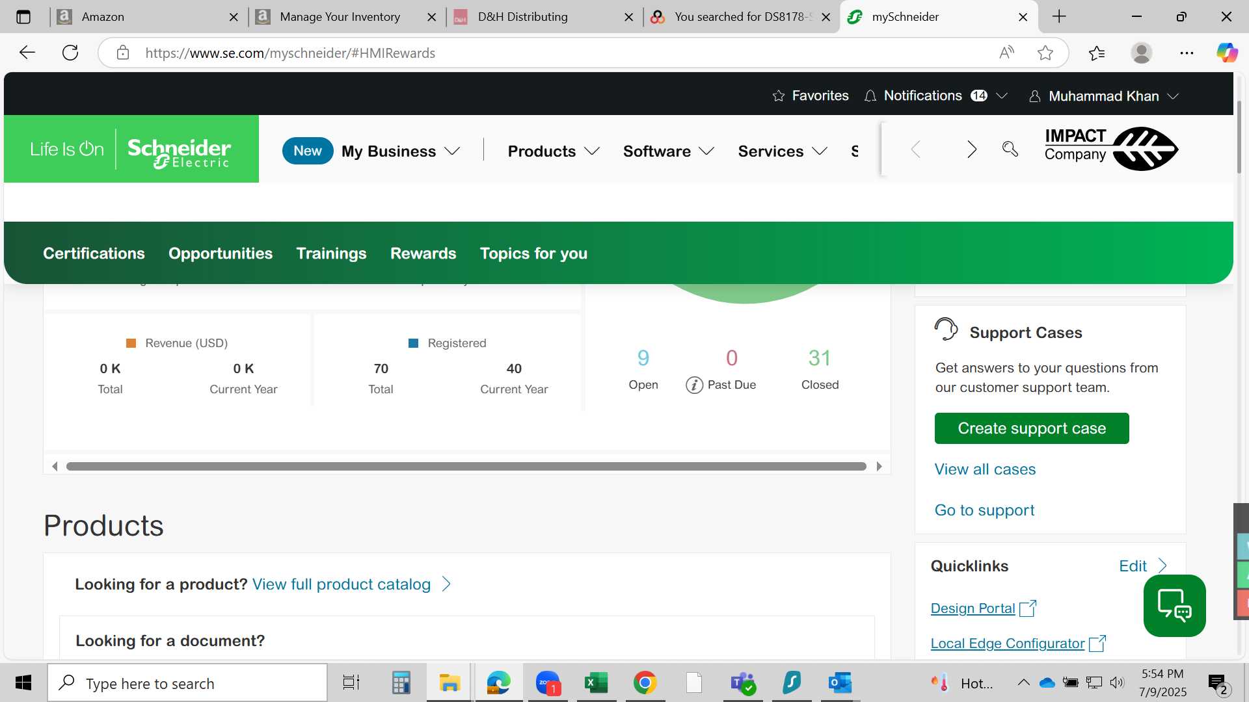Open the Software dropdown menu

(669, 151)
